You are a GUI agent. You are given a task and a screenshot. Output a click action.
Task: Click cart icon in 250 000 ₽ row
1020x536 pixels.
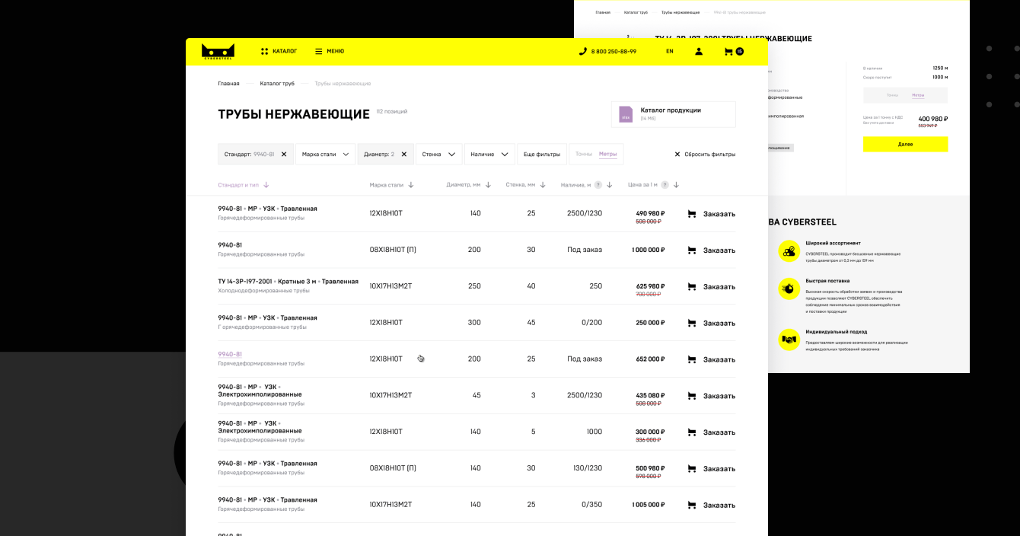(x=692, y=323)
